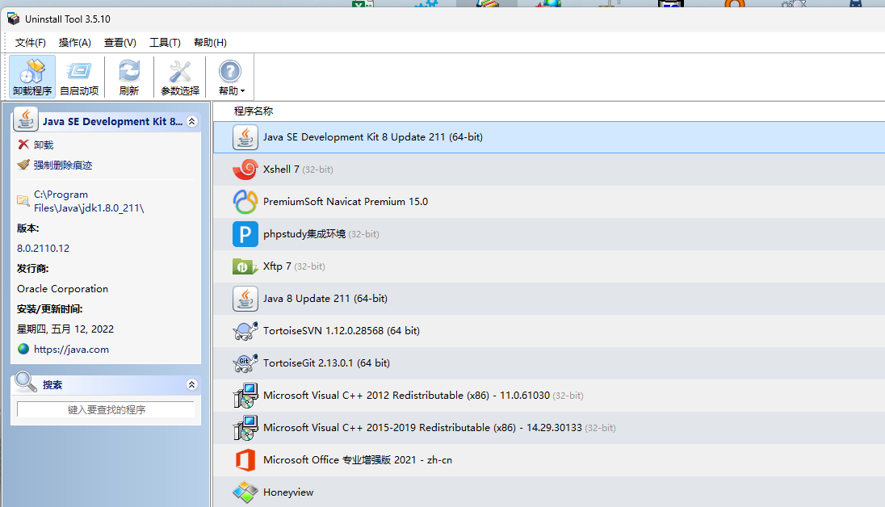The width and height of the screenshot is (885, 507).
Task: Click the program search input field
Action: pos(106,410)
